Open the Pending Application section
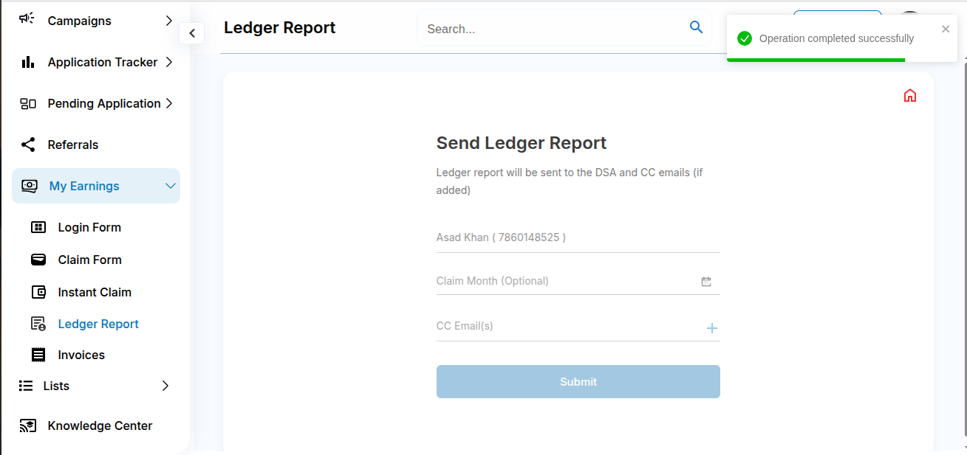Image resolution: width=967 pixels, height=455 pixels. click(103, 103)
